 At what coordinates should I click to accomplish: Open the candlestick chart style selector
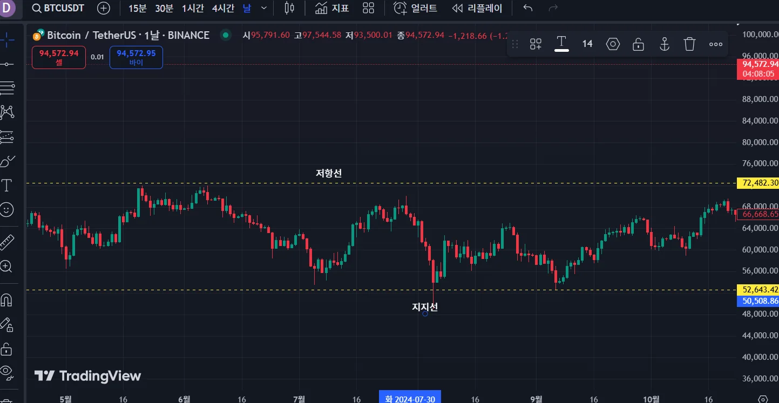(x=289, y=9)
